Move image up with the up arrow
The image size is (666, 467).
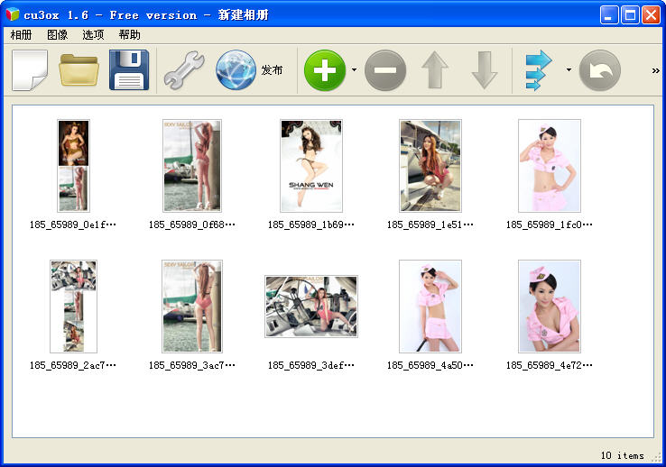pos(435,70)
